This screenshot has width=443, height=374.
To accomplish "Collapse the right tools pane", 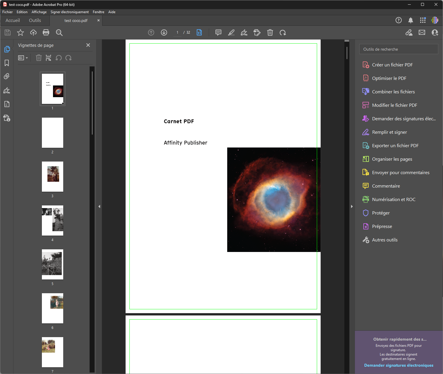I will pos(352,207).
